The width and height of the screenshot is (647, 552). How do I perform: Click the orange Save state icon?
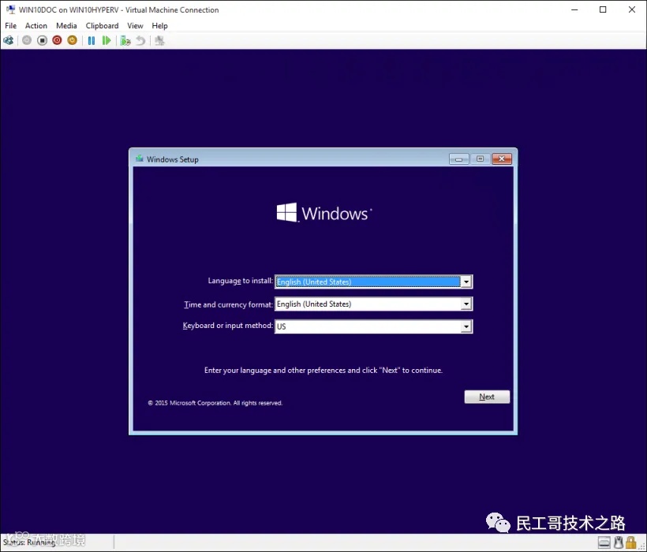(x=73, y=40)
